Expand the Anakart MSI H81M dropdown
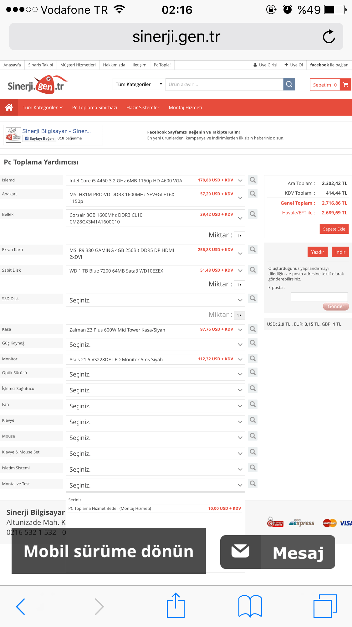Image resolution: width=352 pixels, height=627 pixels. (x=155, y=198)
